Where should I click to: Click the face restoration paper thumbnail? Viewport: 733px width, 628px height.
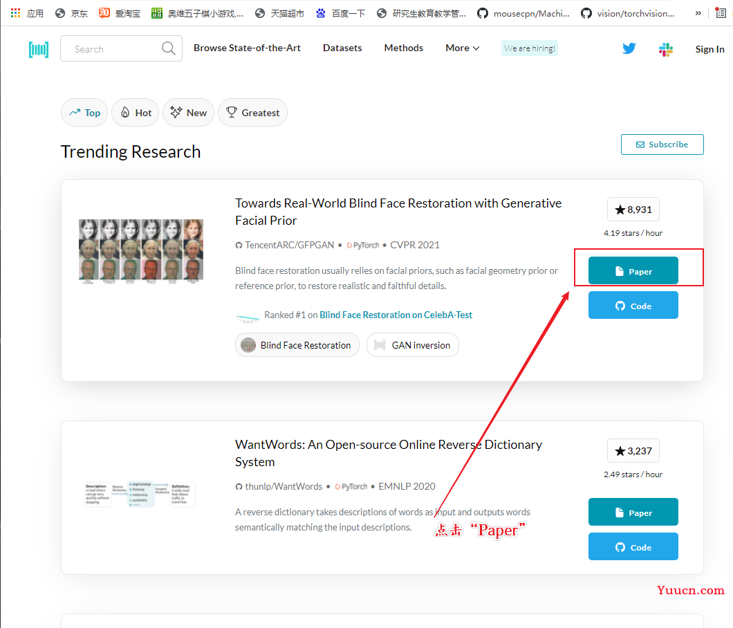coord(140,251)
